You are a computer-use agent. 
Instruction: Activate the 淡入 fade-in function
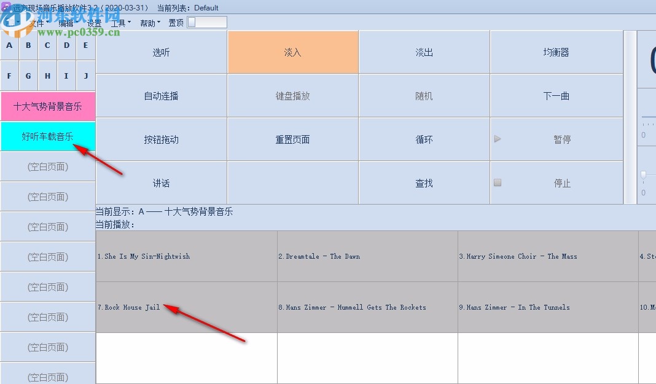tap(293, 52)
